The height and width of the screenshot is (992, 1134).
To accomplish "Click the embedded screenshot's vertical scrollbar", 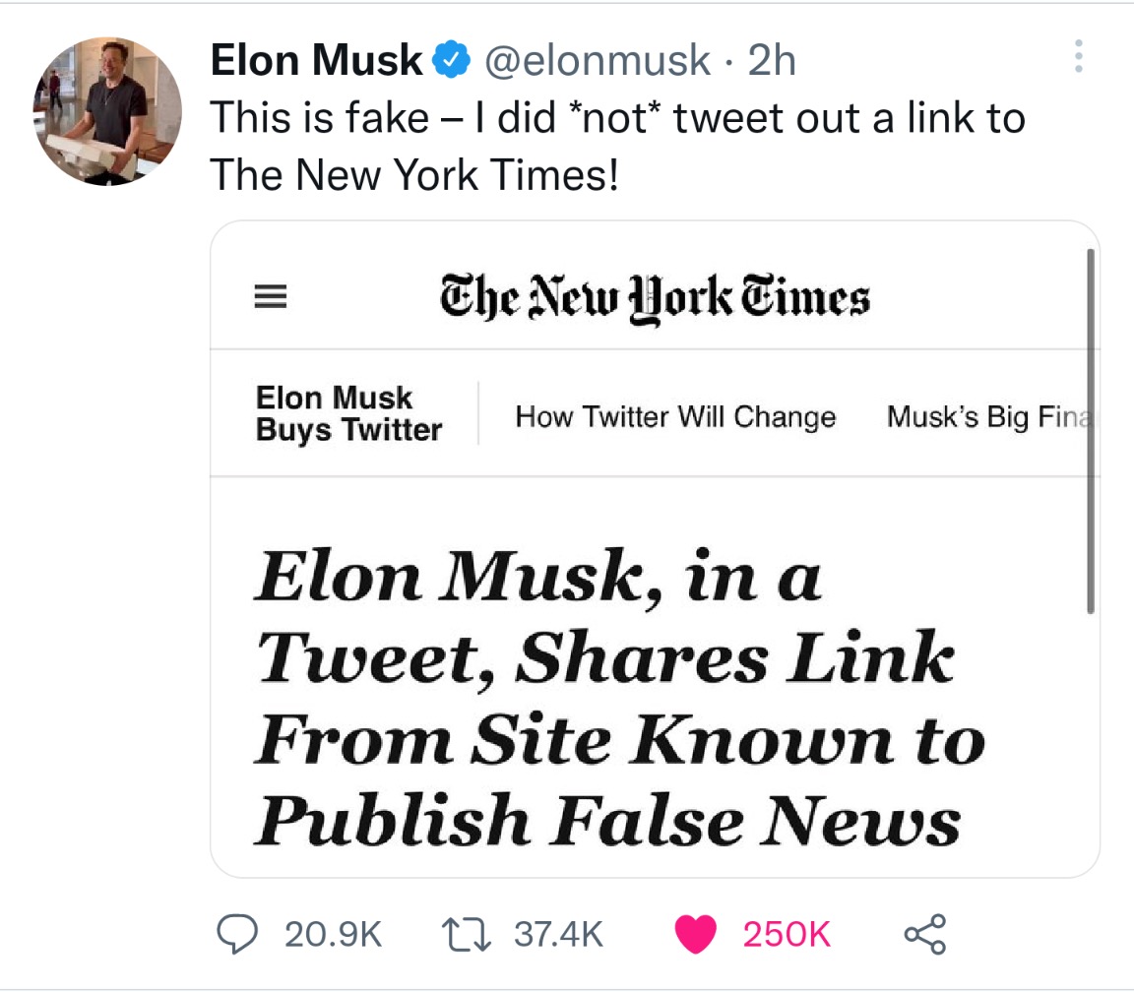I will pos(1090,433).
